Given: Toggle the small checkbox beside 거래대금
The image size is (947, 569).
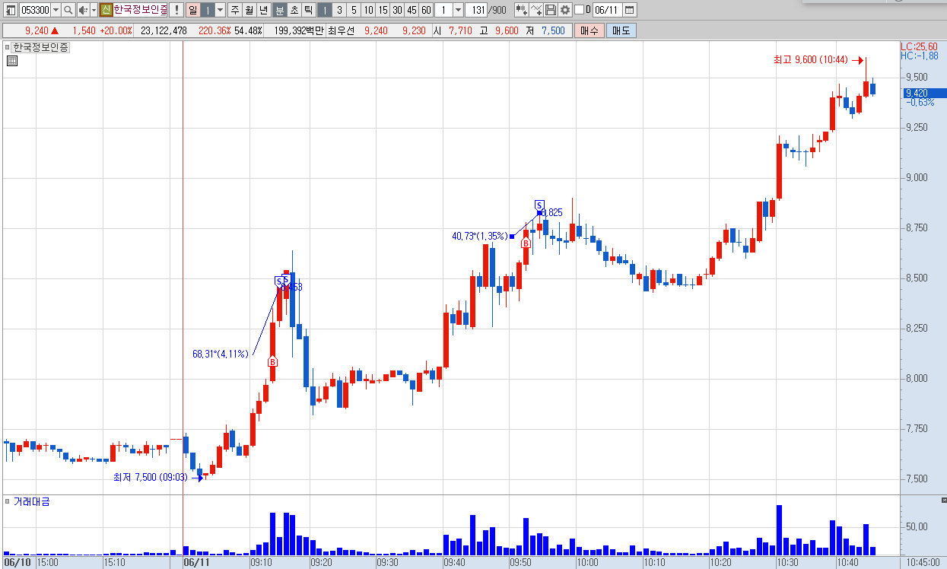Looking at the screenshot, I should click(8, 501).
